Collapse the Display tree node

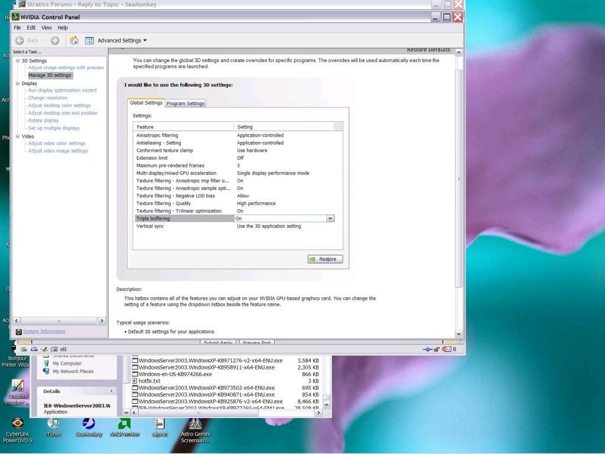(x=18, y=83)
